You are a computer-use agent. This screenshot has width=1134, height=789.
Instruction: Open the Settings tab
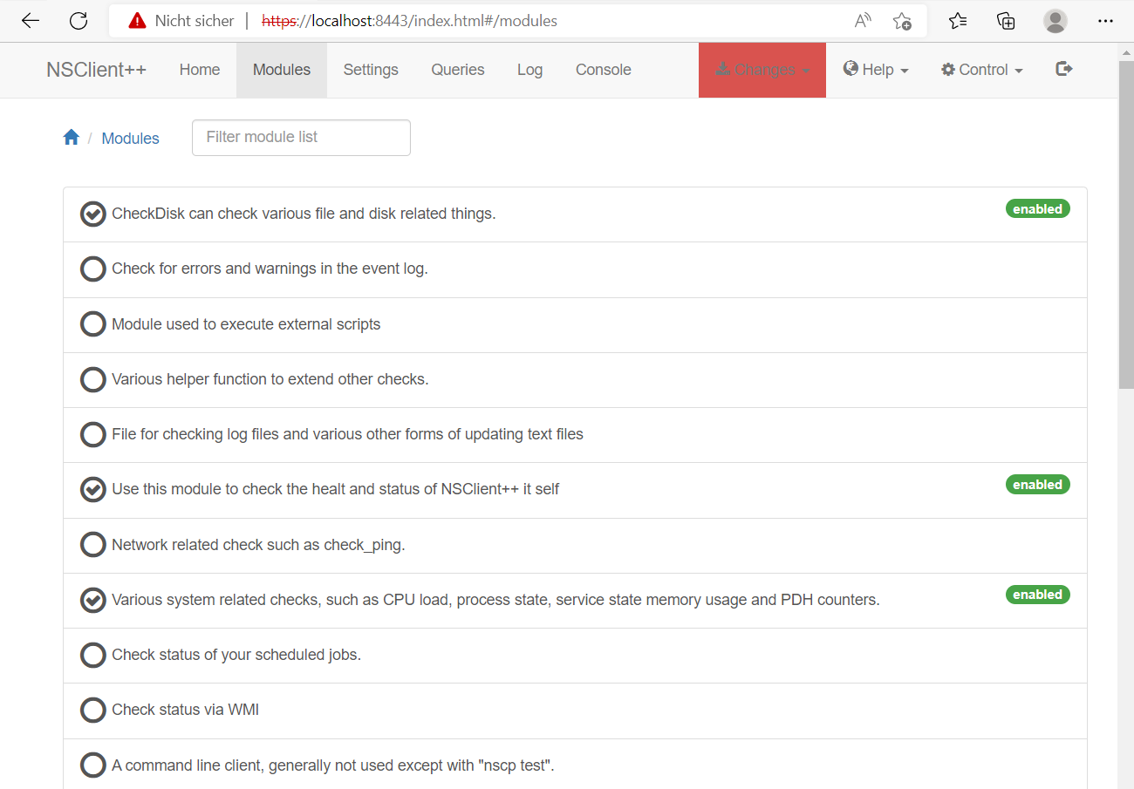371,70
